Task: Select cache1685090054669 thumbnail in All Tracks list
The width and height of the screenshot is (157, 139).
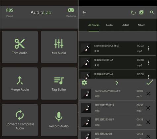Action: [86, 48]
